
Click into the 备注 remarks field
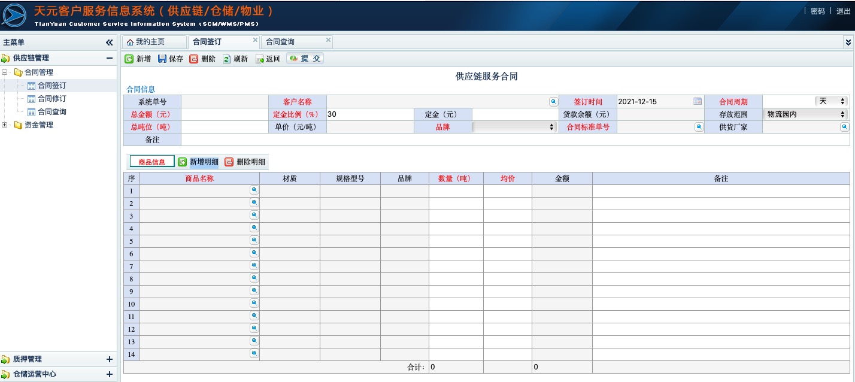(x=515, y=140)
